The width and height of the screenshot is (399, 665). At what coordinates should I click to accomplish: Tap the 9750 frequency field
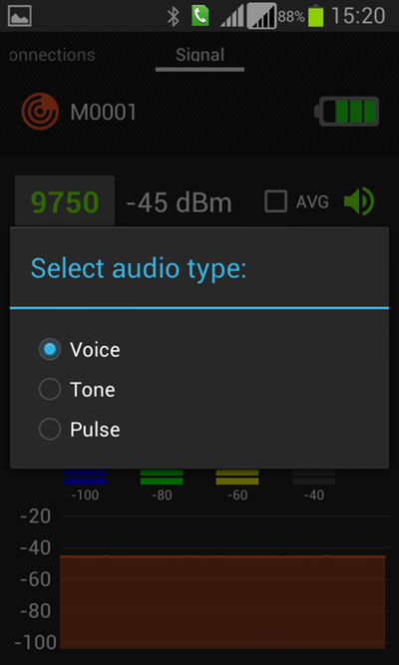click(65, 201)
